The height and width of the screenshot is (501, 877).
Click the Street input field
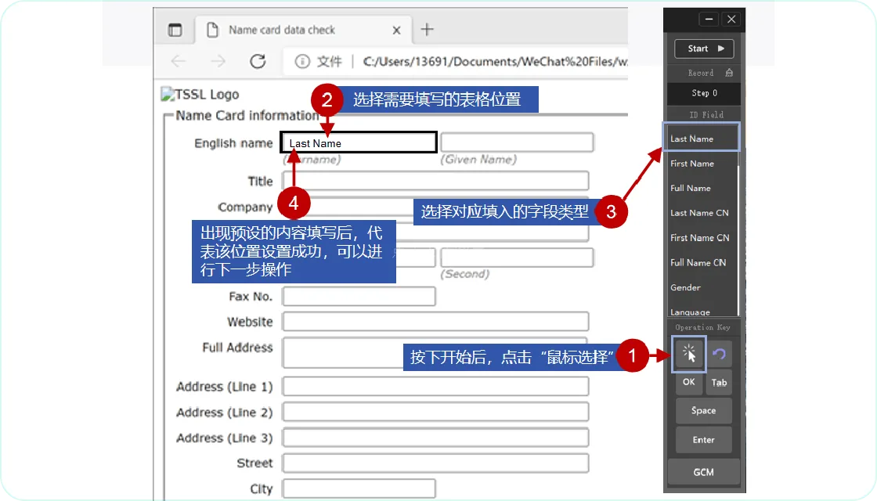tap(435, 463)
